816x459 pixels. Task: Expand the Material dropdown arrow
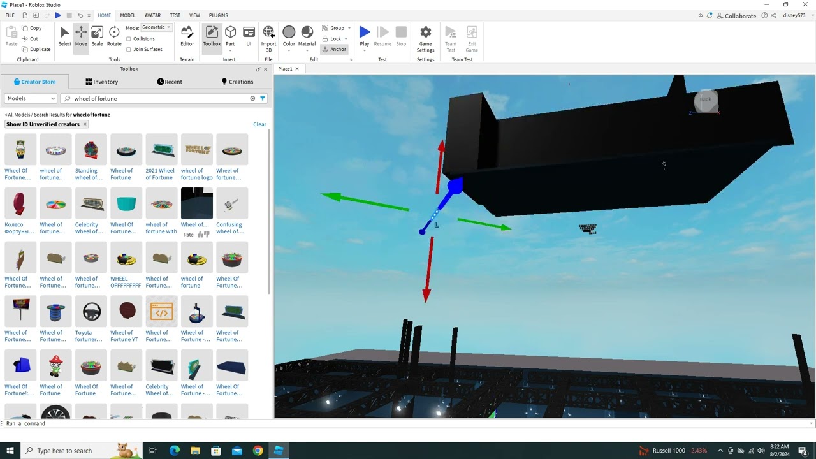[x=307, y=50]
